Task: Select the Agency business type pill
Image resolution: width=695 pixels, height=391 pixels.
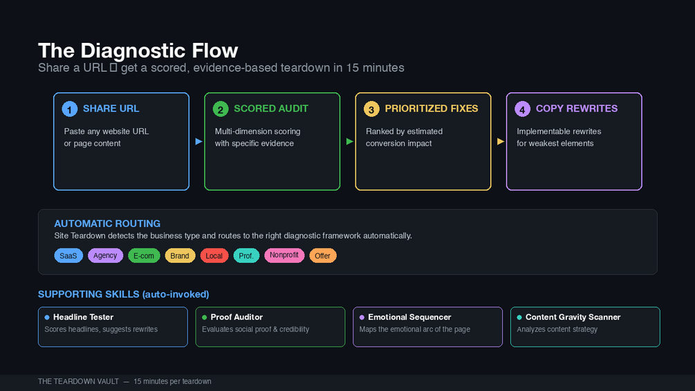Action: point(105,256)
